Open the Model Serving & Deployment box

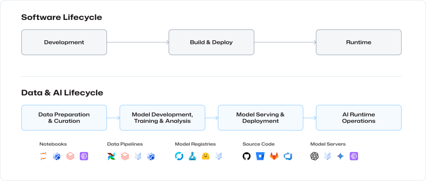click(260, 117)
